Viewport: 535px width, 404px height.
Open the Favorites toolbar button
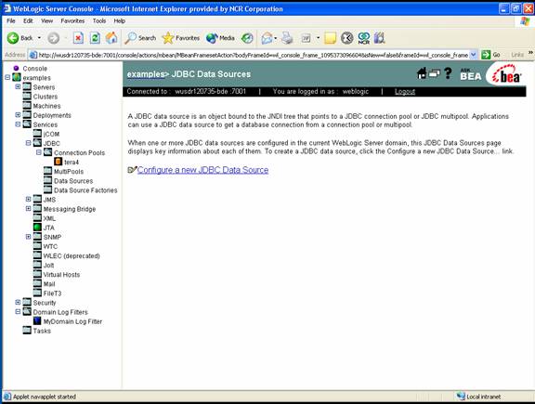click(x=181, y=38)
